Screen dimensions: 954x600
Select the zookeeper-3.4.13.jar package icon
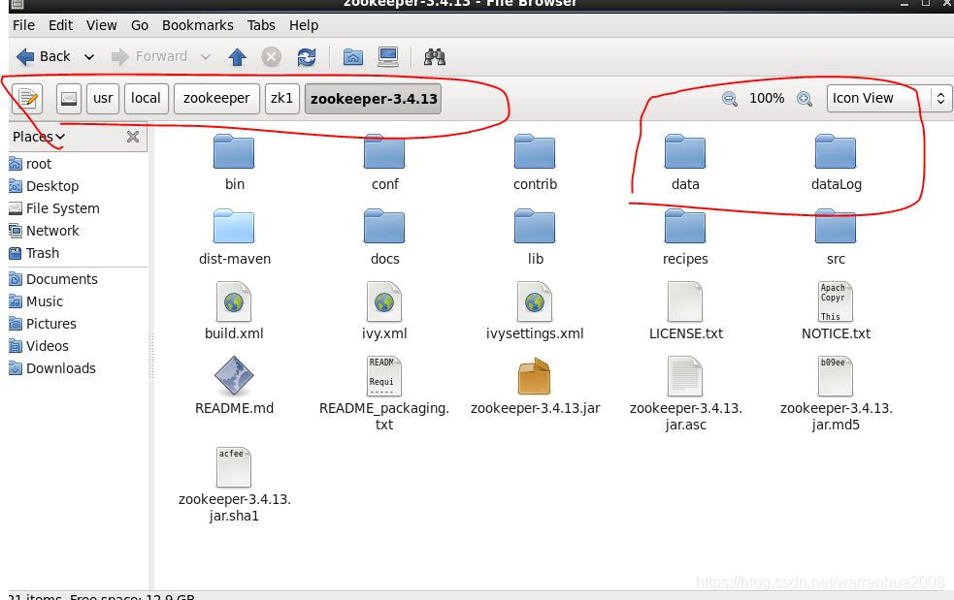[x=534, y=376]
